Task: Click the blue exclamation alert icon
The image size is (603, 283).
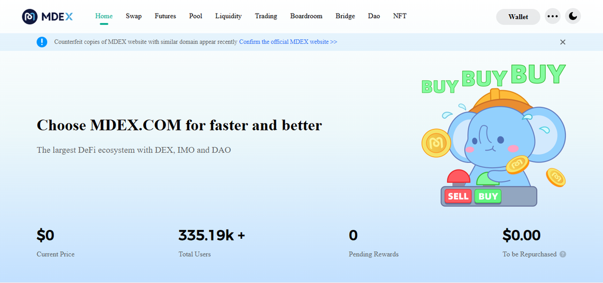Action: pos(42,42)
